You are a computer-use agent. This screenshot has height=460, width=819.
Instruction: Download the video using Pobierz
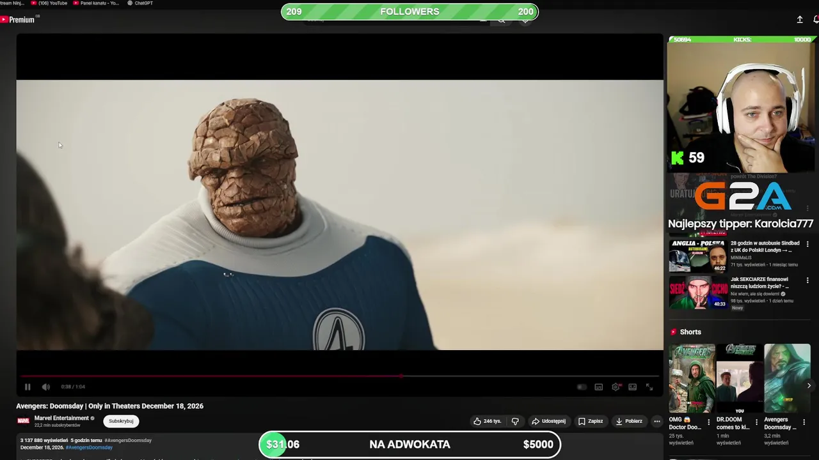(629, 421)
